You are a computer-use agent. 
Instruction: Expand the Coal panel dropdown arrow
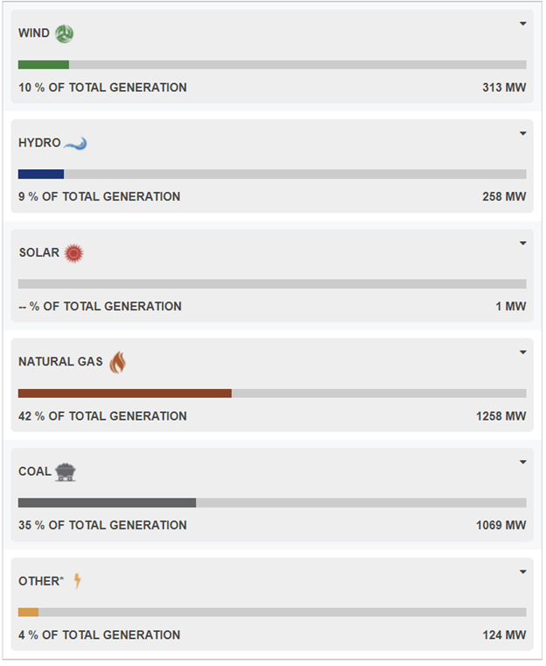(x=523, y=462)
